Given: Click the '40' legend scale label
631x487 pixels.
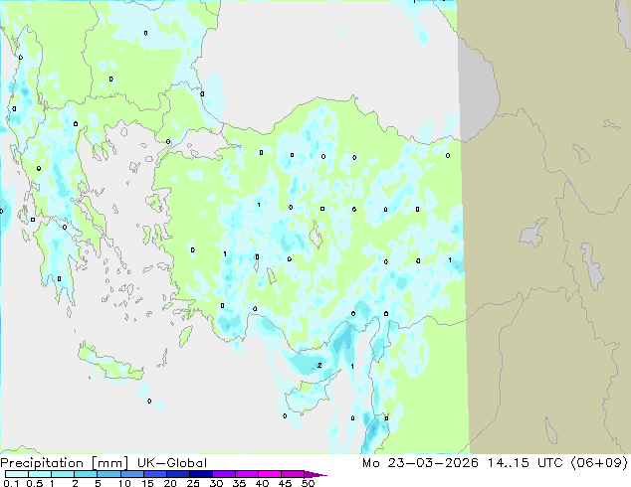Looking at the screenshot, I should (x=263, y=483).
